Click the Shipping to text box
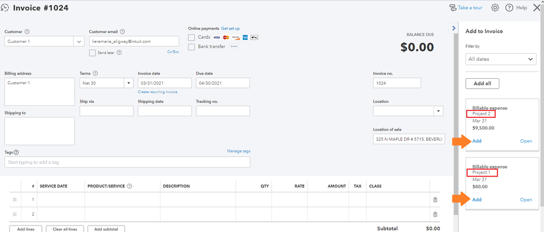 [x=40, y=131]
